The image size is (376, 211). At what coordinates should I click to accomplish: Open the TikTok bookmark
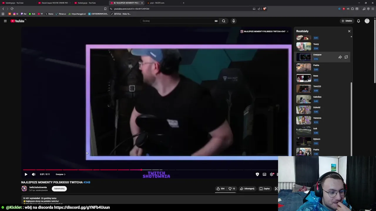pyautogui.click(x=120, y=14)
